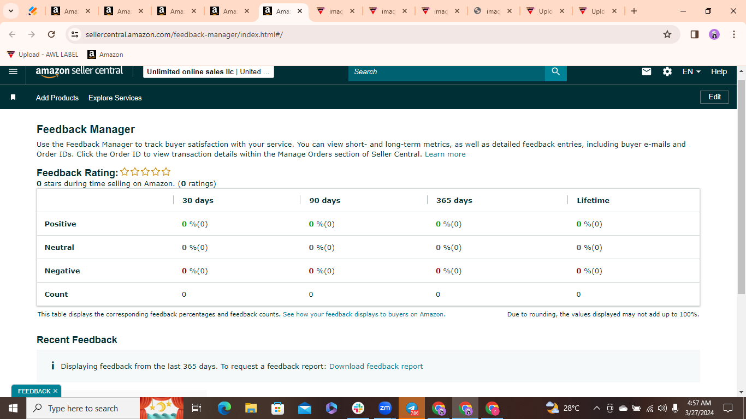
Task: Open the Help menu
Action: point(719,71)
